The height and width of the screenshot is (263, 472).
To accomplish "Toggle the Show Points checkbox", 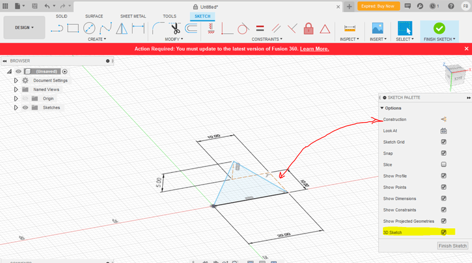I will click(x=444, y=187).
